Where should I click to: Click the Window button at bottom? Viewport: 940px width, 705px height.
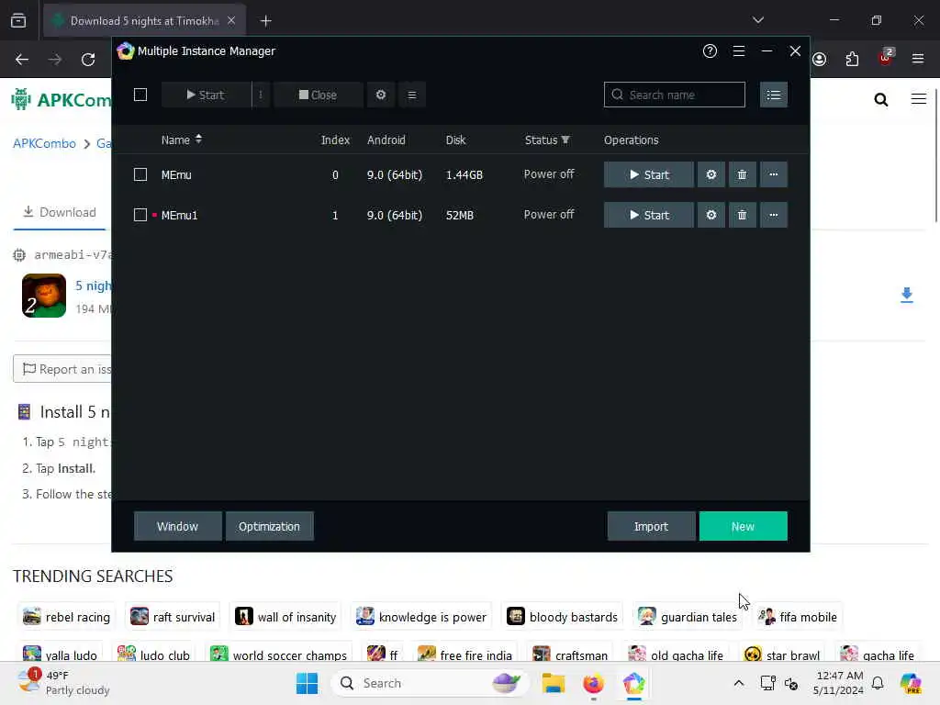177,526
